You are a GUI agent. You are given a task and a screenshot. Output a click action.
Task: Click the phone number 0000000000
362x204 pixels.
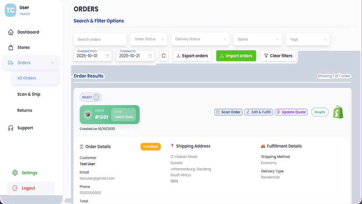click(x=90, y=193)
